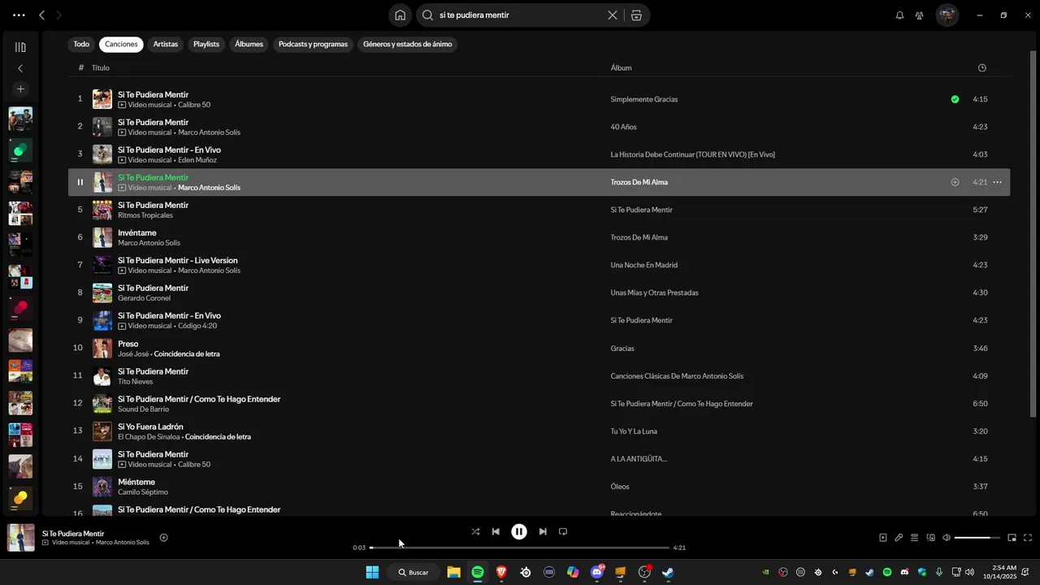This screenshot has width=1040, height=585.
Task: Open the Now Playing view panel
Action: click(883, 537)
